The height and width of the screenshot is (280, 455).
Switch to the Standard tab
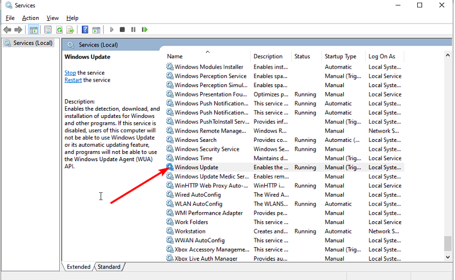click(109, 267)
